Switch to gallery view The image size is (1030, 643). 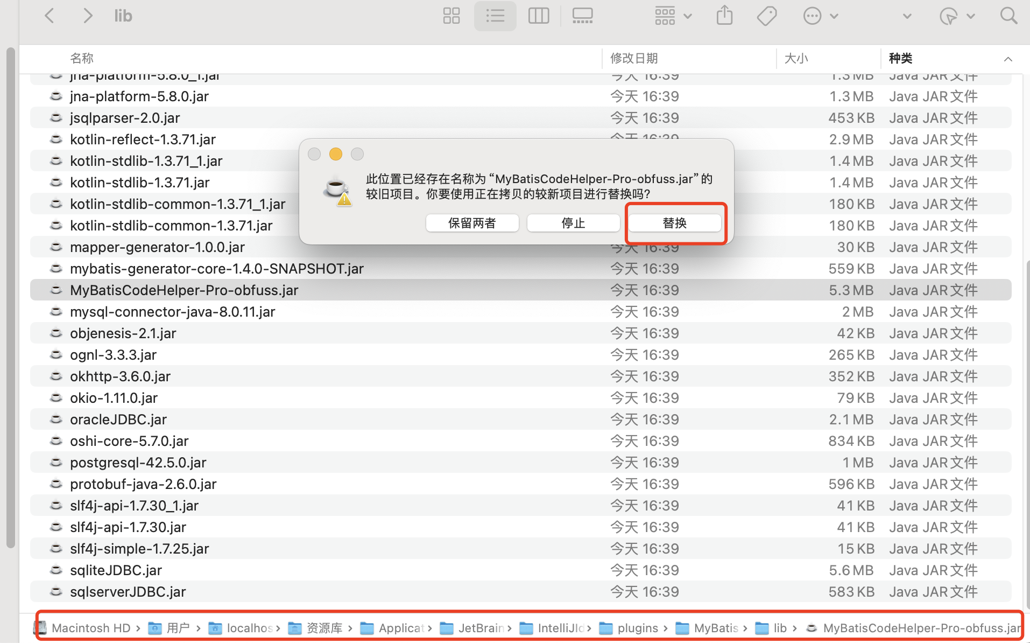point(582,16)
